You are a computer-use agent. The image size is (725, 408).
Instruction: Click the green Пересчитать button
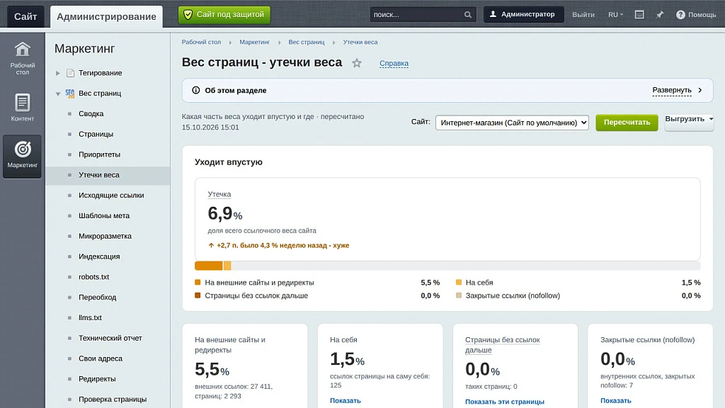[627, 123]
